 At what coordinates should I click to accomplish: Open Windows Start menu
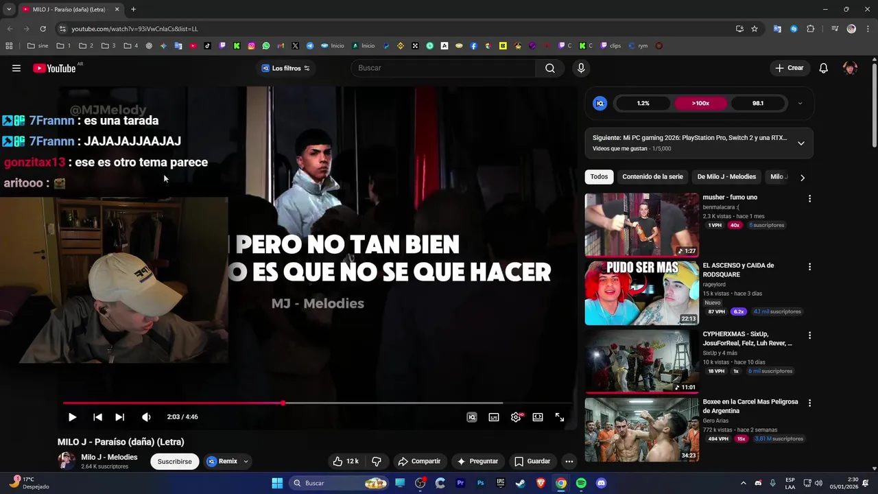[x=277, y=483]
